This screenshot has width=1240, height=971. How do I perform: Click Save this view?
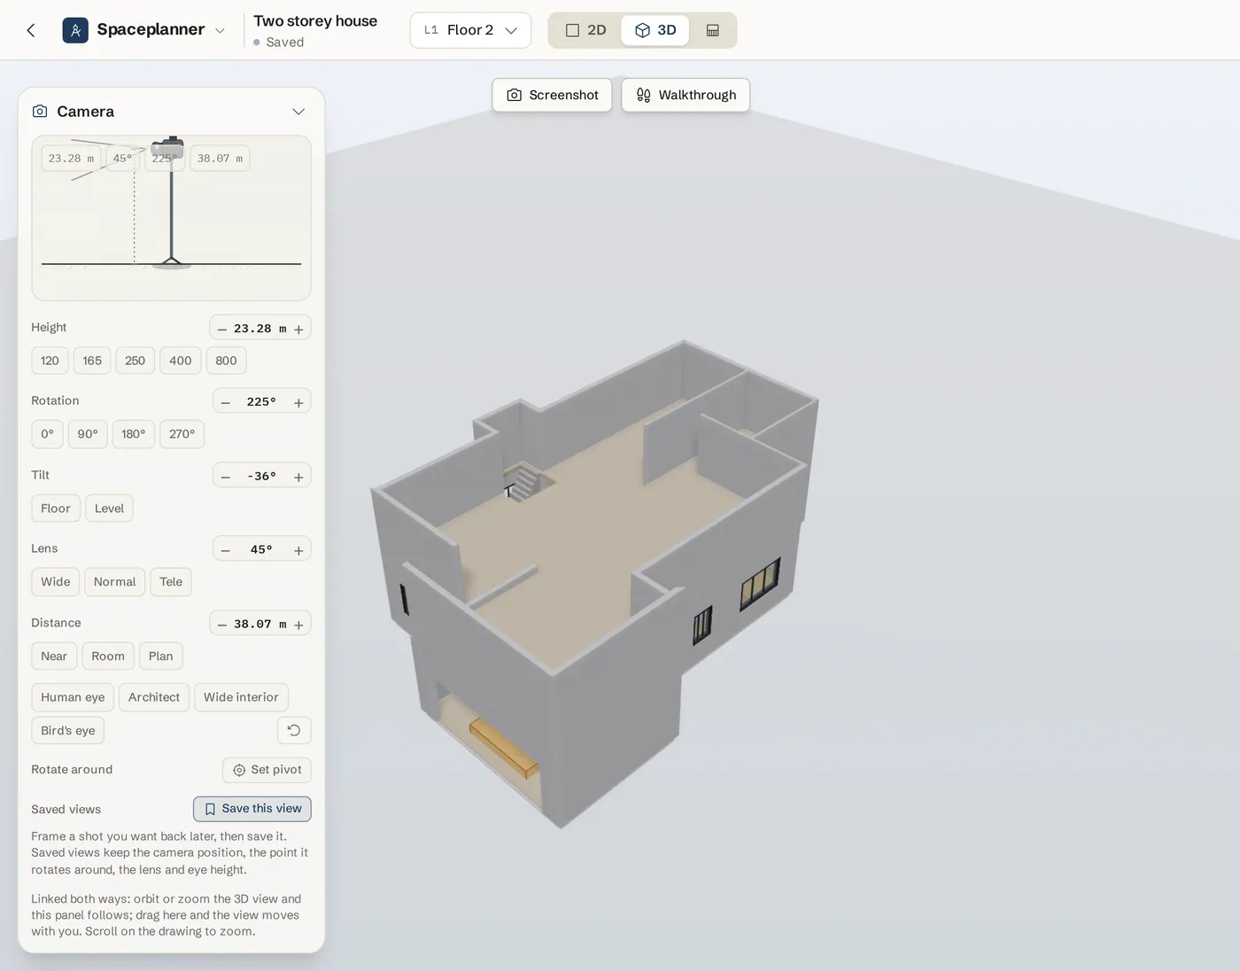pyautogui.click(x=252, y=809)
